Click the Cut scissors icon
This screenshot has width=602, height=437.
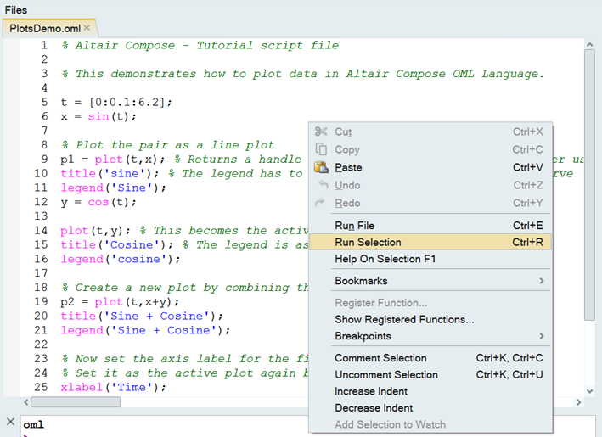[x=321, y=132]
